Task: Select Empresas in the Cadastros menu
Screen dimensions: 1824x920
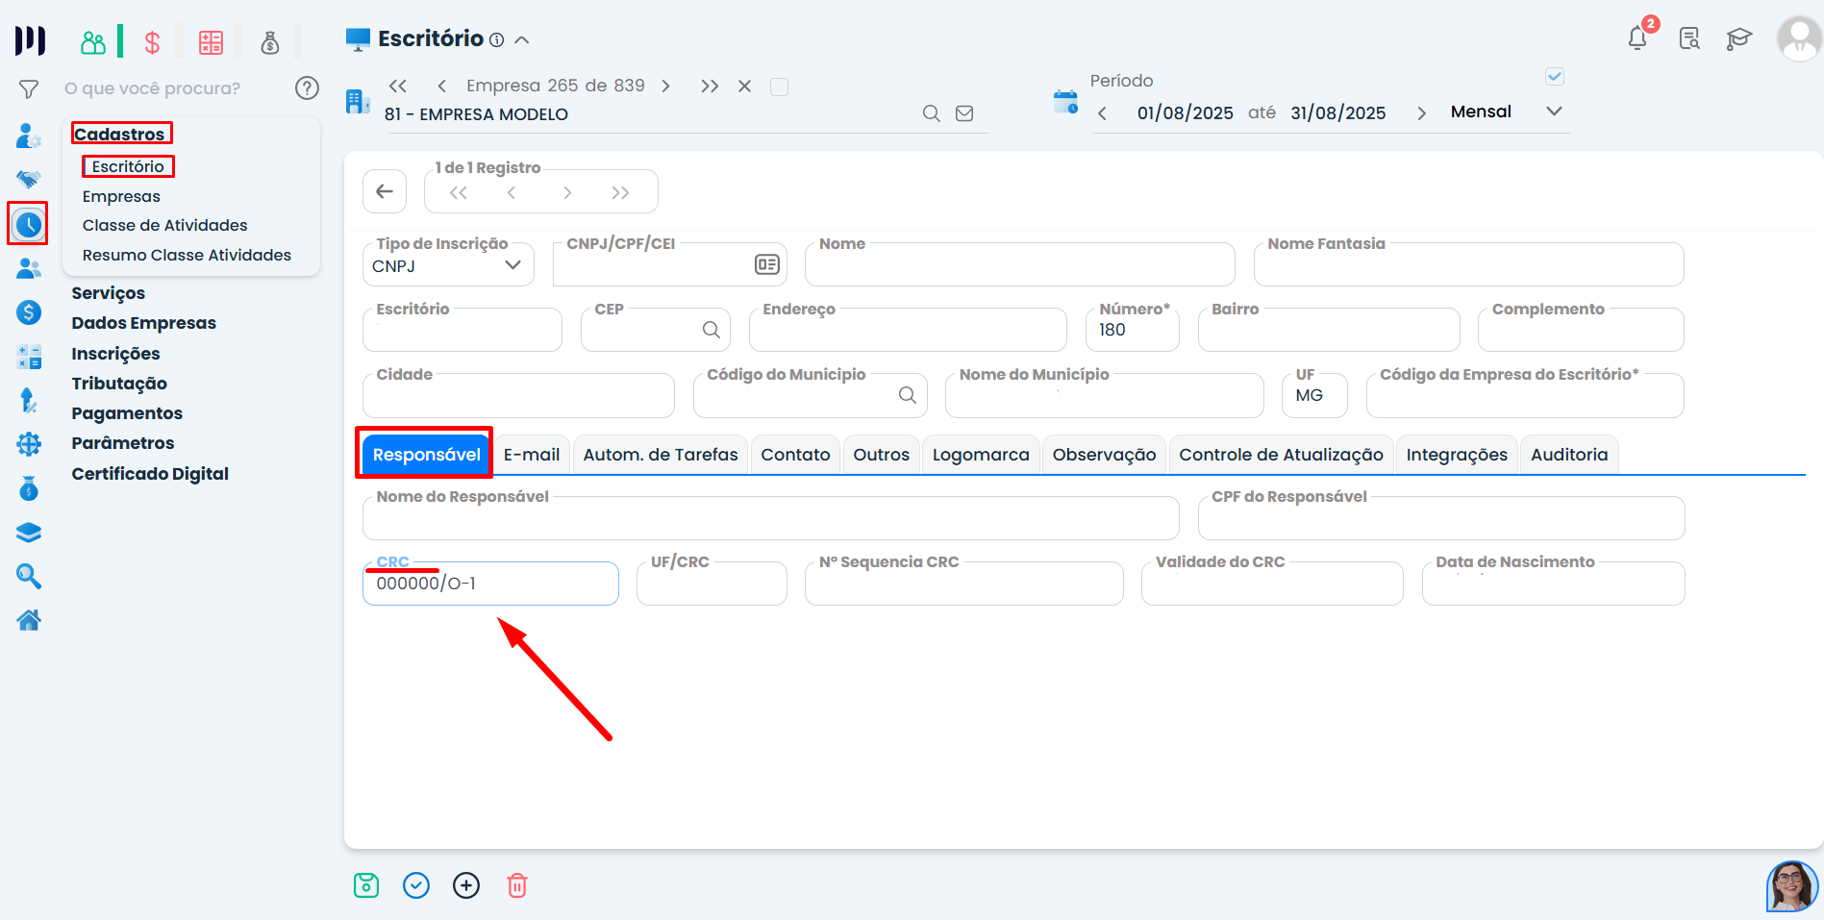Action: pyautogui.click(x=121, y=196)
